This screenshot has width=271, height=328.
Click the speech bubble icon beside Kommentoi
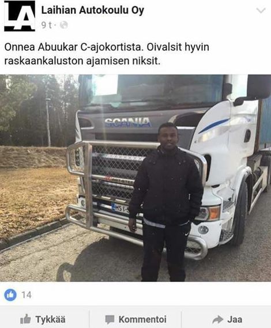coord(110,319)
